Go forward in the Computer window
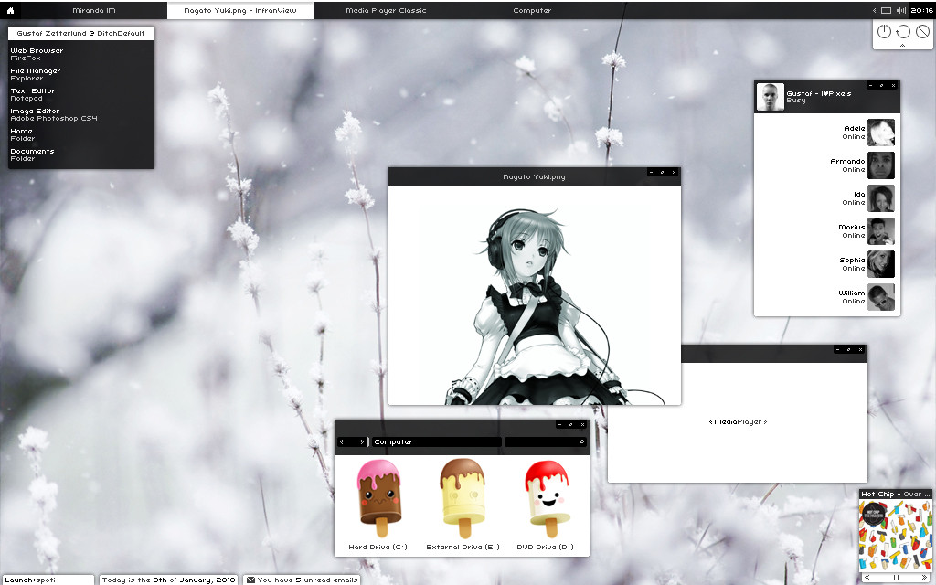The width and height of the screenshot is (936, 585). click(362, 441)
